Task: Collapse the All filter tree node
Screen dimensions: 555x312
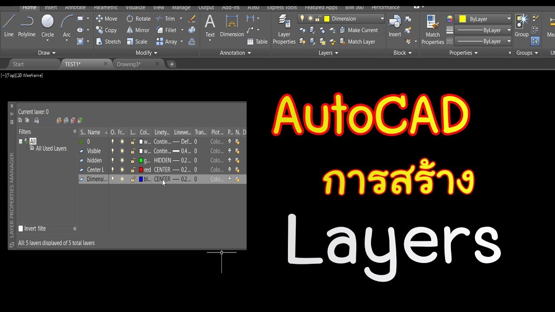Action: 20,141
